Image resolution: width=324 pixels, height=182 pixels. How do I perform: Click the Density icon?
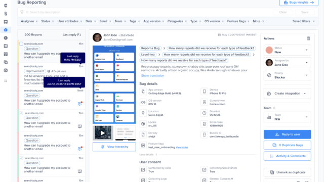(143, 134)
